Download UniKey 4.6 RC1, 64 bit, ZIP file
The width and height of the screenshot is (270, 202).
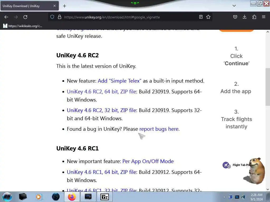(102, 172)
